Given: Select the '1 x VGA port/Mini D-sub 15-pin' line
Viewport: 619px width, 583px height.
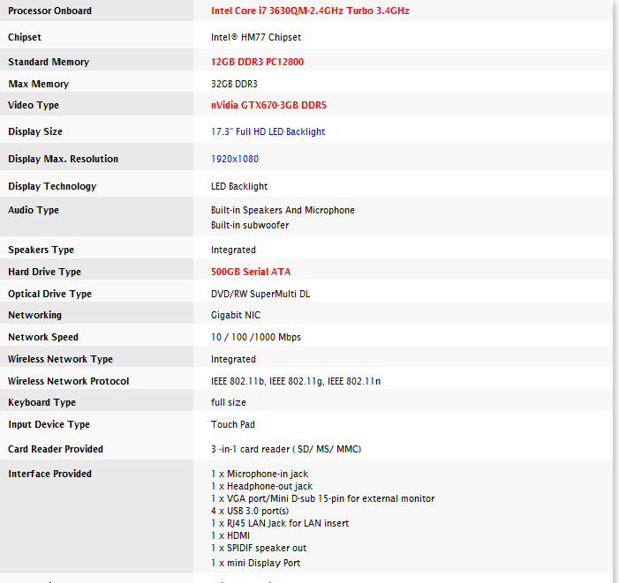Looking at the screenshot, I should click(x=322, y=498).
